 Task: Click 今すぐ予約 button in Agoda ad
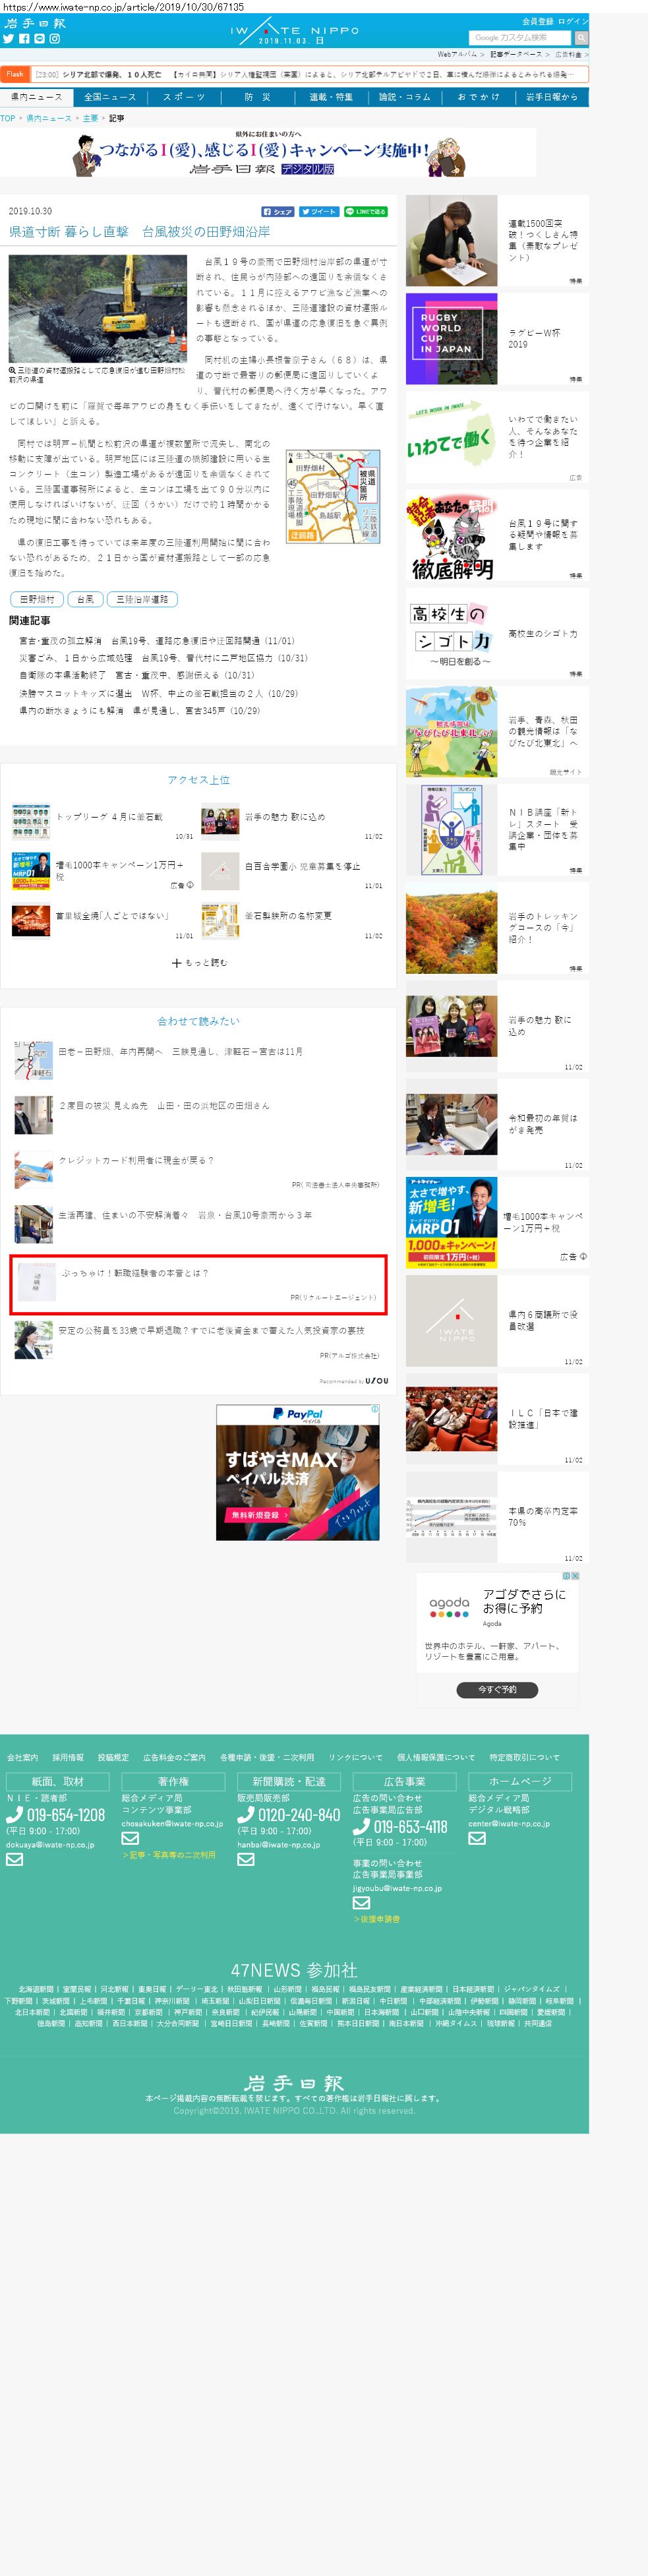pos(497,1690)
